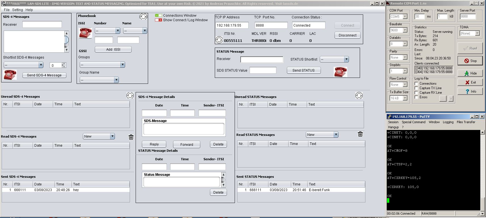
Task: Click the Connections Window green icon
Action: pos(158,15)
